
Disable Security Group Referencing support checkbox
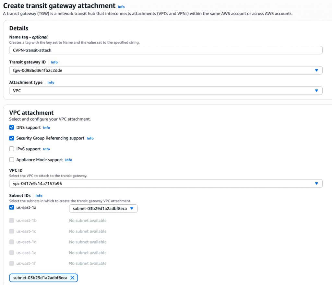click(12, 138)
